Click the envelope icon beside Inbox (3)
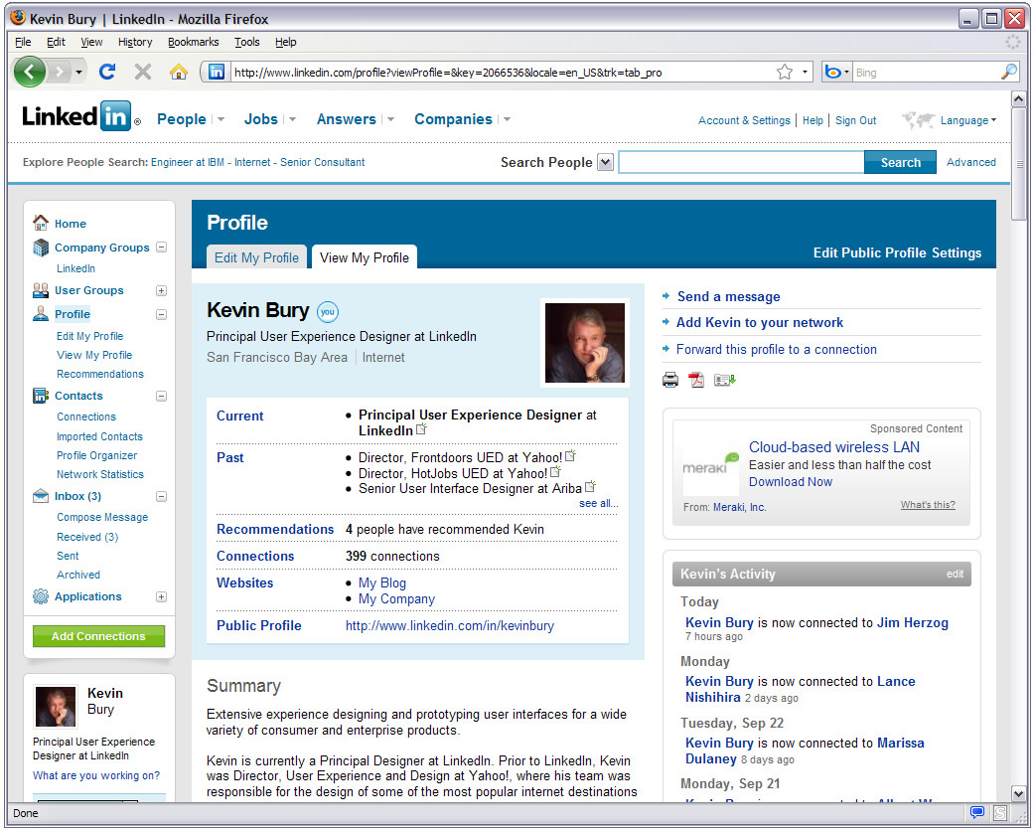 (41, 496)
